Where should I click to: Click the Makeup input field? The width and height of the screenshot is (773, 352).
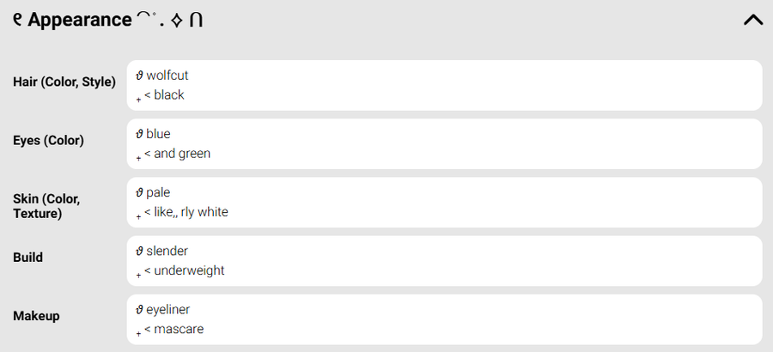click(x=444, y=319)
